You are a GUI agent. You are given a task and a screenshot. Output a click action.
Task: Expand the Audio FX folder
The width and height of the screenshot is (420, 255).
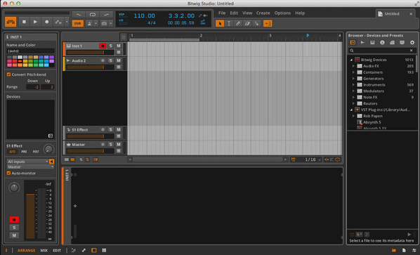[353, 66]
